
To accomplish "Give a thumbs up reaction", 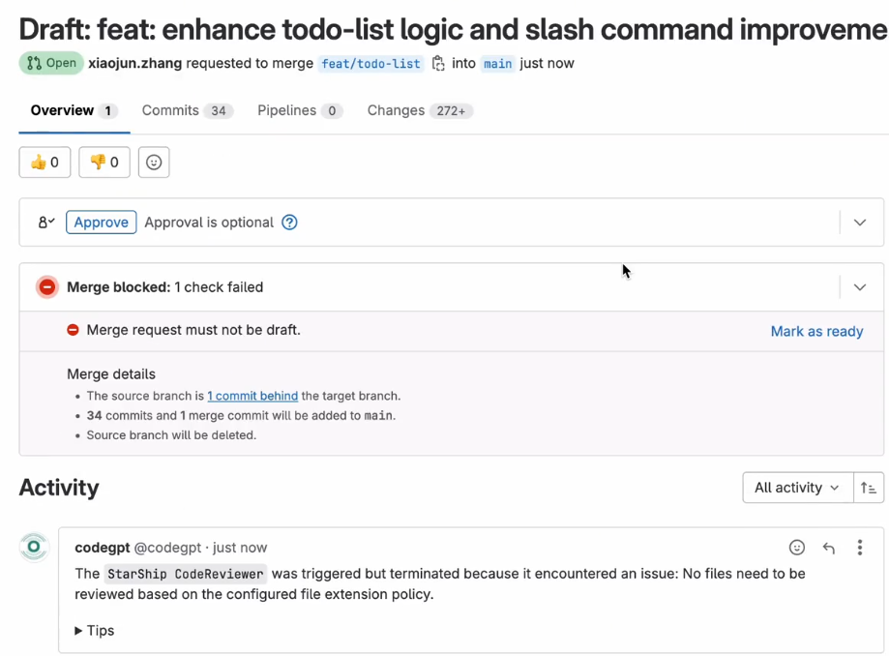I will click(x=44, y=163).
